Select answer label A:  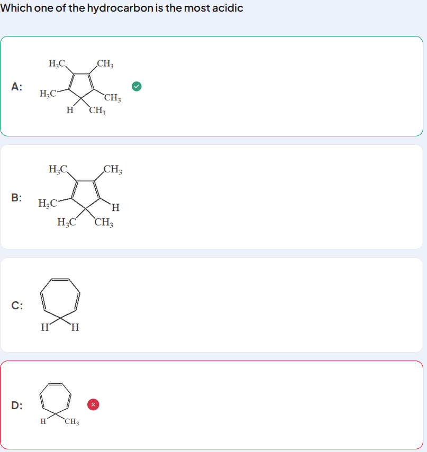point(17,87)
